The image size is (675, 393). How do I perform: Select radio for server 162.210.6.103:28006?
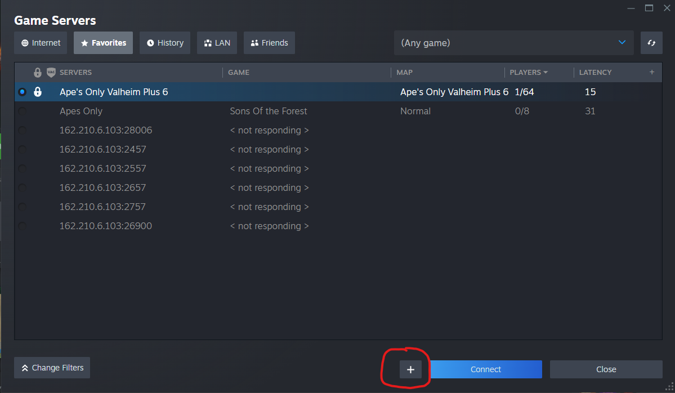pos(22,131)
